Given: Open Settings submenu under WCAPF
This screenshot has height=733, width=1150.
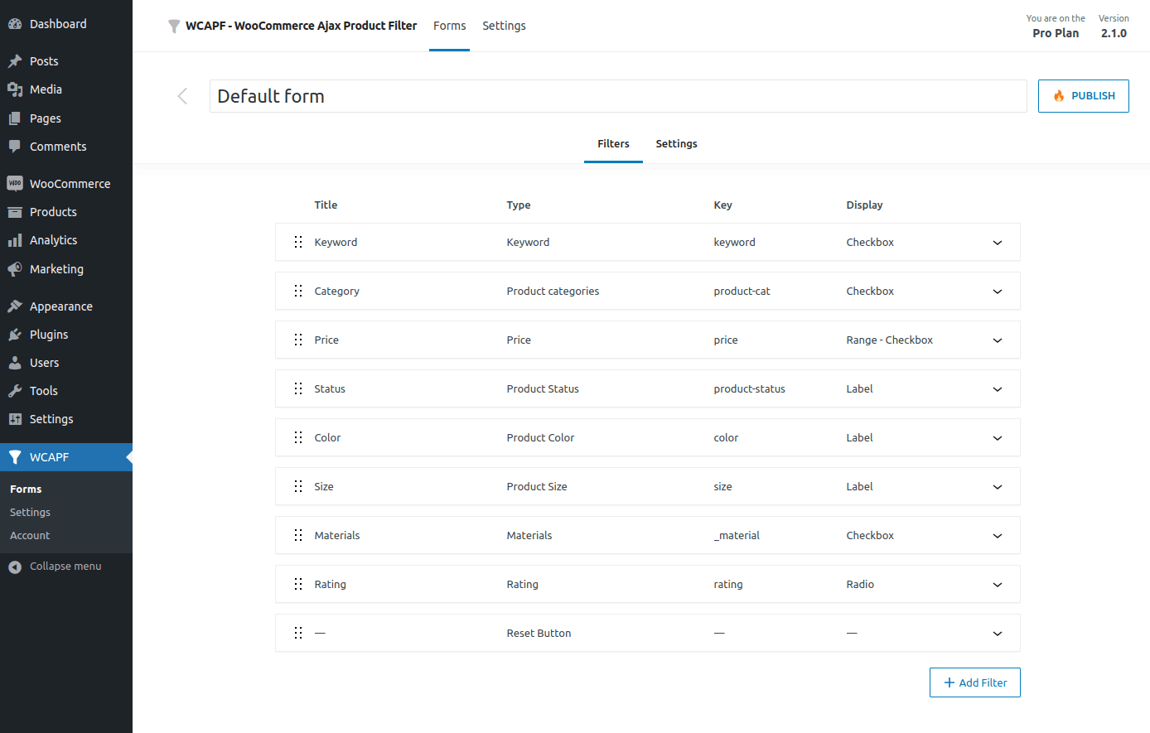Looking at the screenshot, I should [30, 513].
